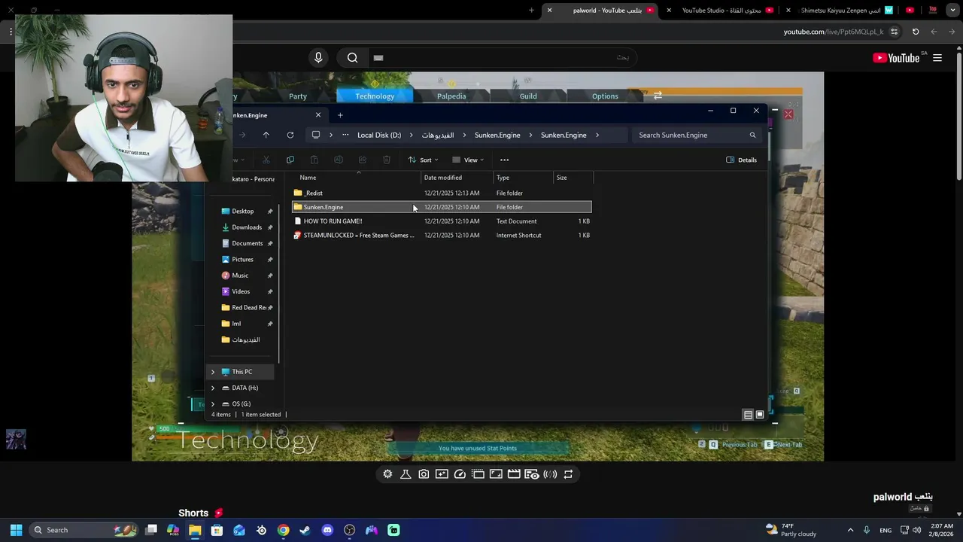Go up one folder level in Explorer
The image size is (963, 542).
266,135
